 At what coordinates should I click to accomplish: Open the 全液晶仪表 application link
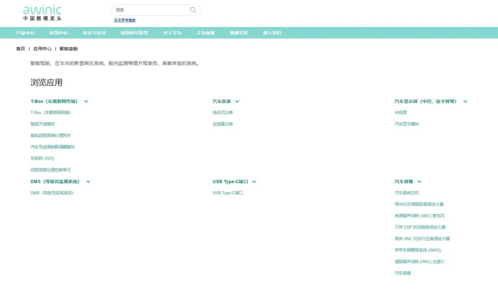point(223,124)
